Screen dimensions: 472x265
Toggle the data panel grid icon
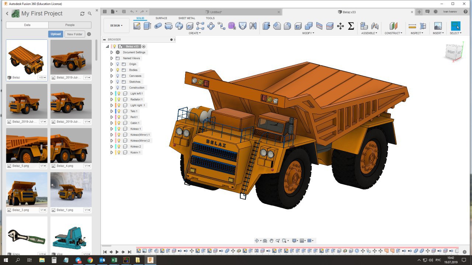pos(105,12)
